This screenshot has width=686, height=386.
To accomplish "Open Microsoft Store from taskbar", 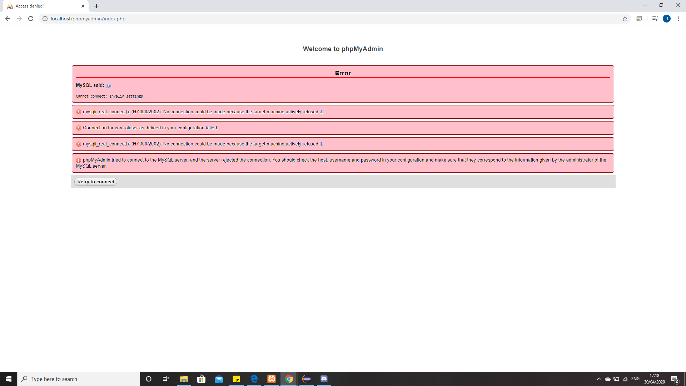I will (x=202, y=379).
